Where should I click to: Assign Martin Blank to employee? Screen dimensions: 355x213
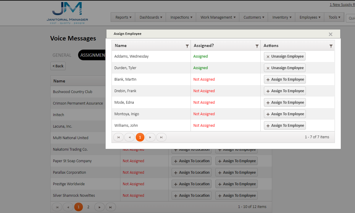pyautogui.click(x=285, y=79)
